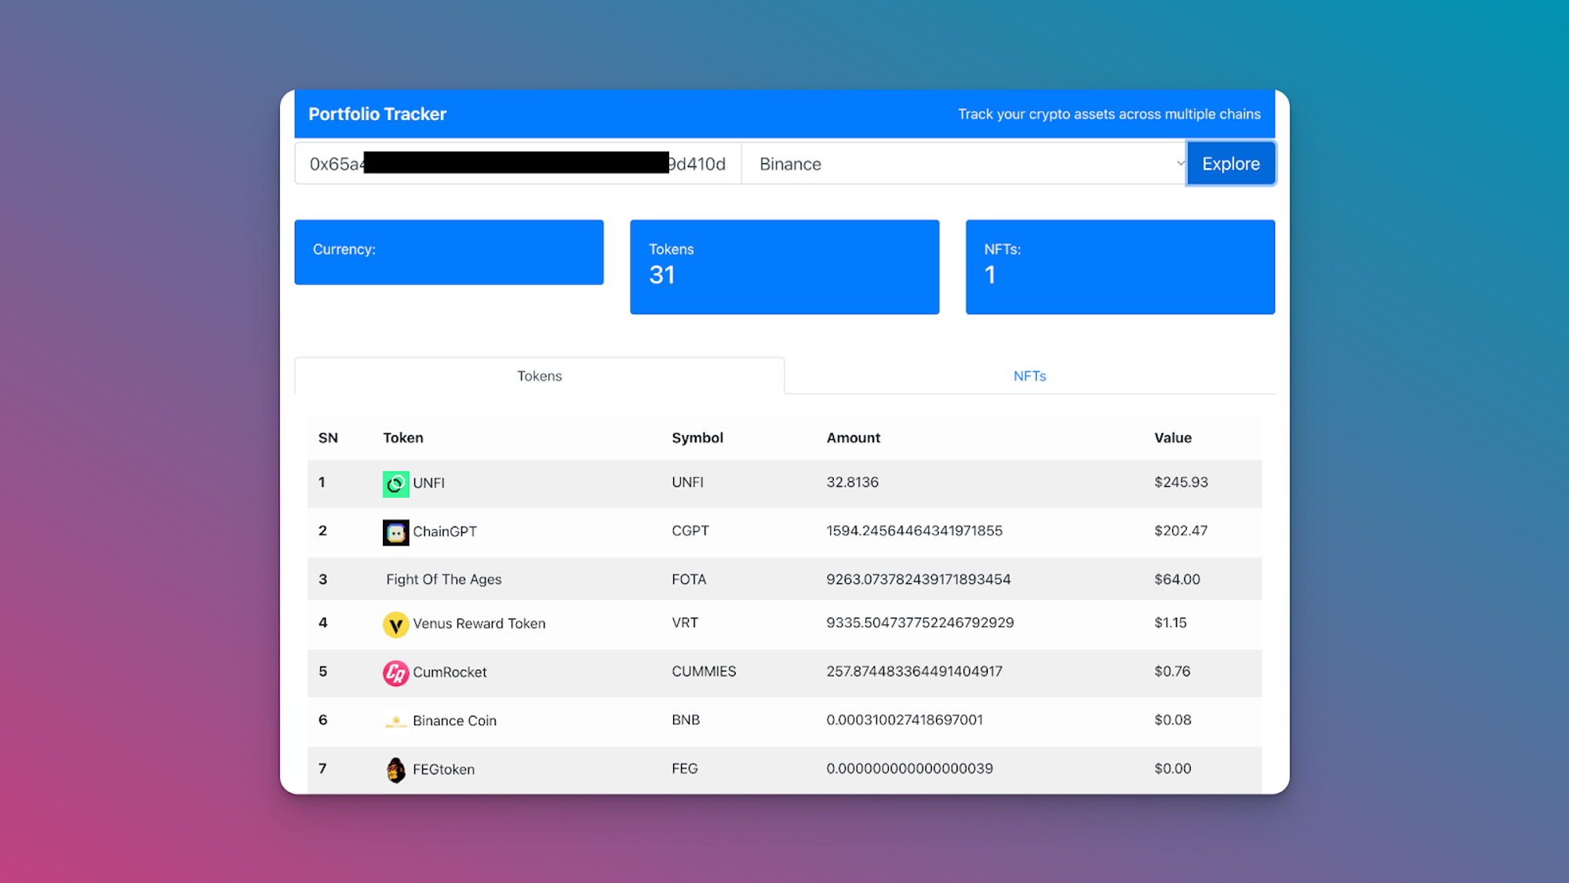Click the wallet address input field
Screen dimensions: 1569x883
517,163
